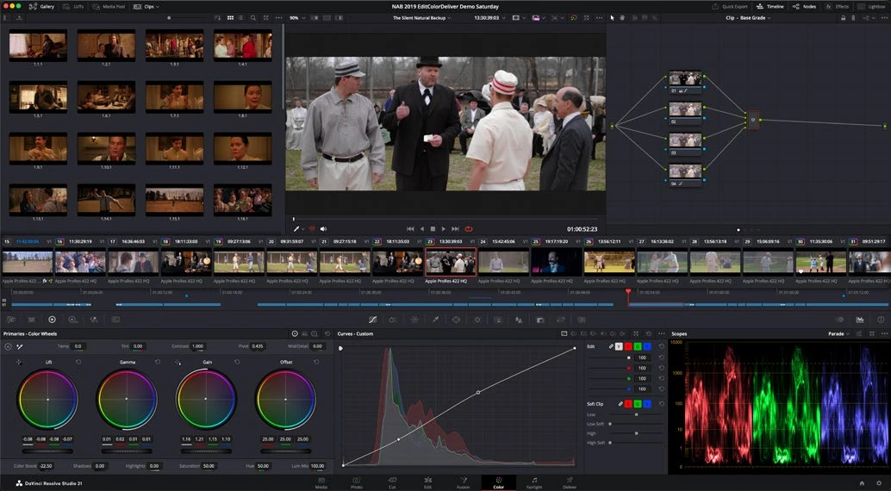Click play forward in viewer
Screen dimensions: 891x491
[x=444, y=228]
